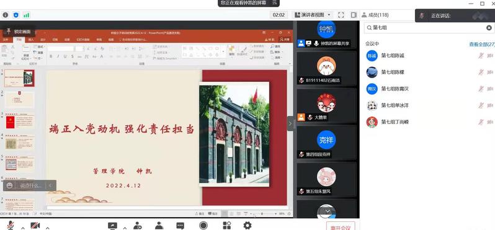Image resolution: width=495 pixels, height=230 pixels.
Task: Clear the 第七组 search field
Action: 489,28
